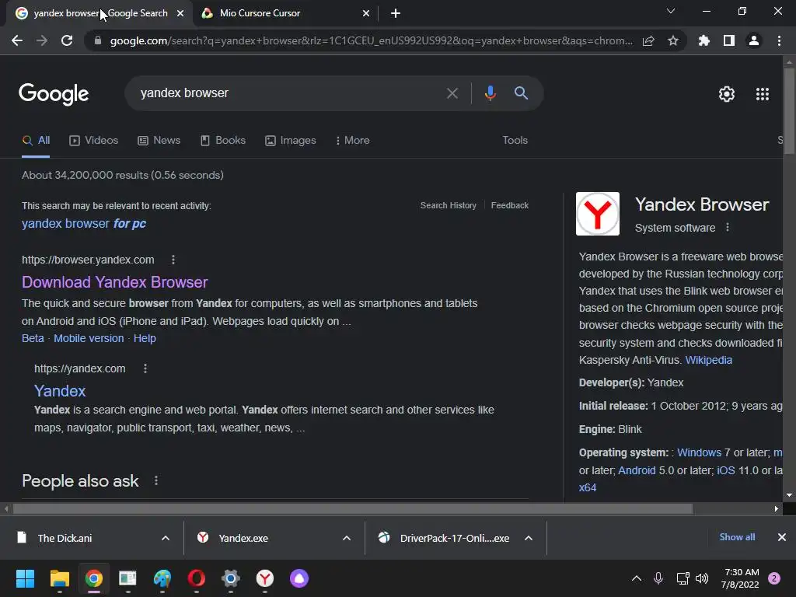796x597 pixels.
Task: Open the Yandex.exe downloaded file
Action: [x=243, y=538]
